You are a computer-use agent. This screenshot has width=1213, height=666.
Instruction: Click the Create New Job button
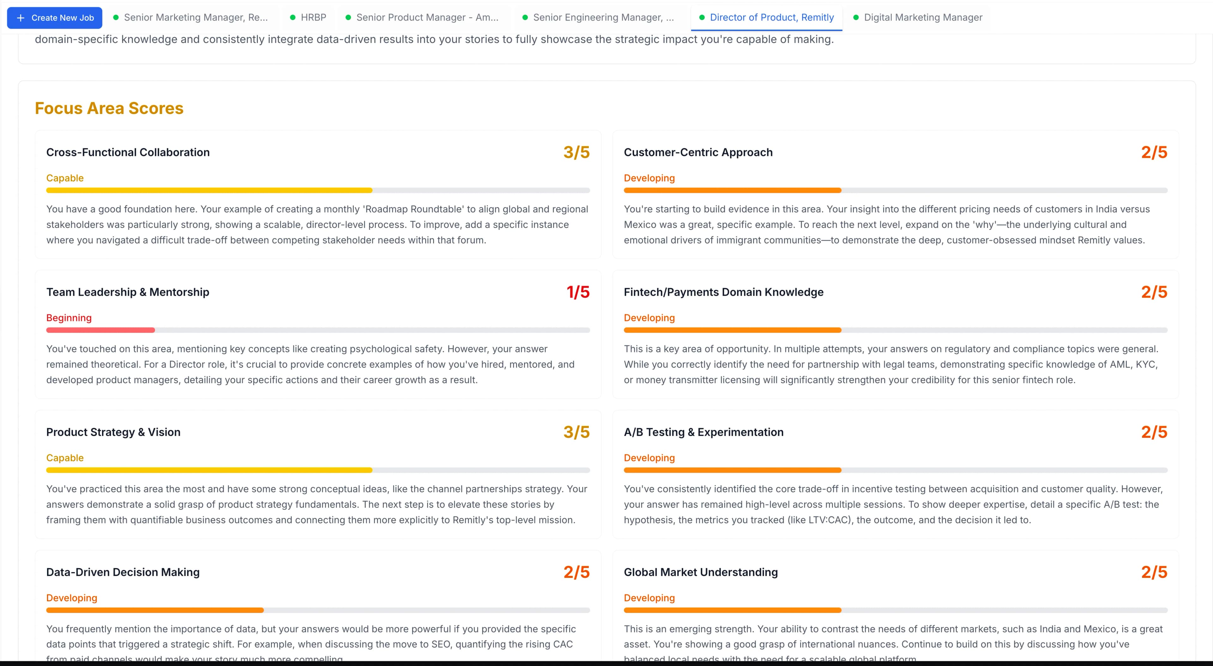pyautogui.click(x=54, y=18)
